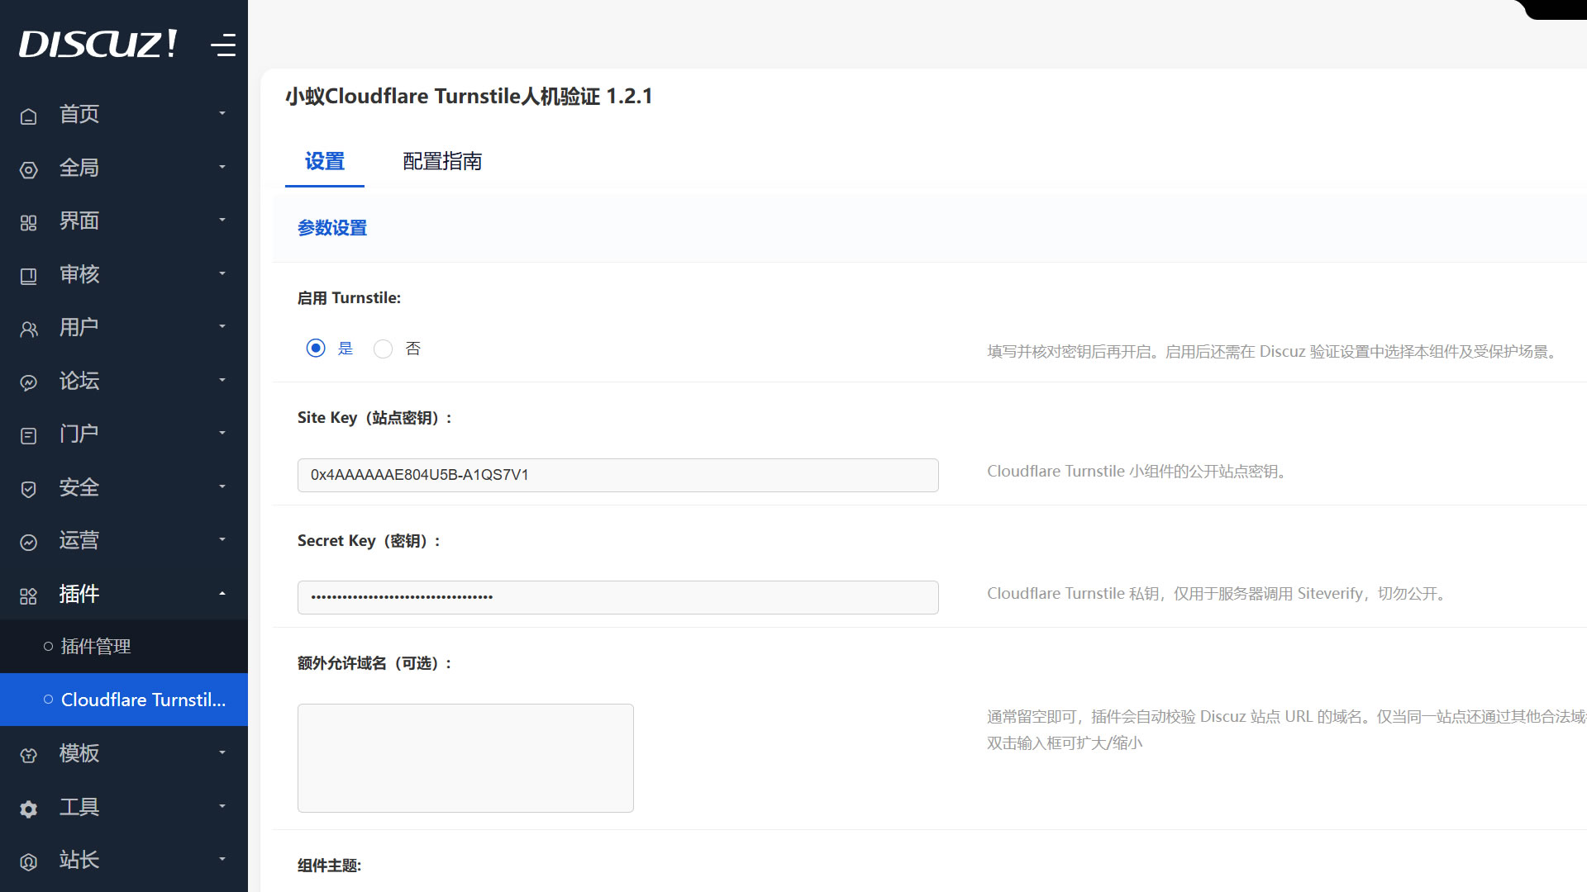
Task: Click the Site Key（站点密钥）label
Action: [375, 418]
